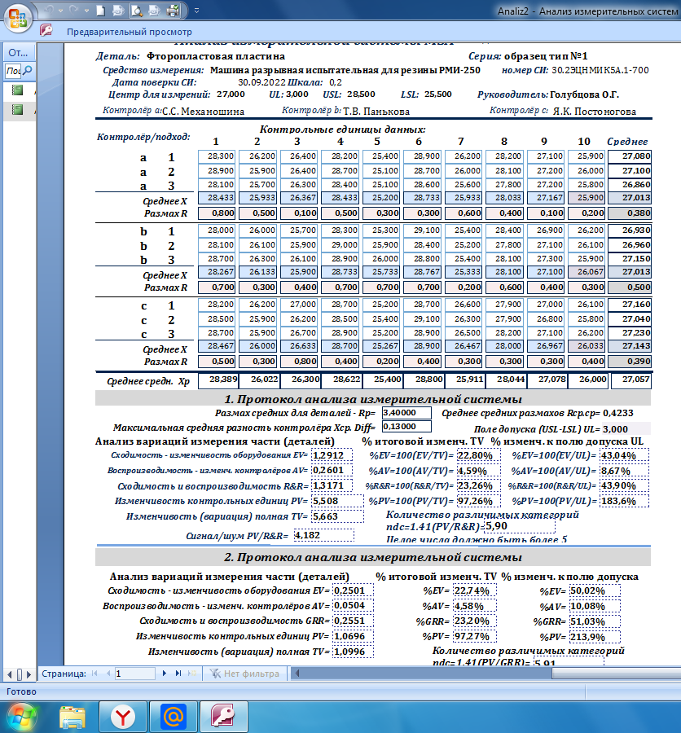This screenshot has height=733, width=681.
Task: Click the EV value 1,2912
Action: pos(332,455)
